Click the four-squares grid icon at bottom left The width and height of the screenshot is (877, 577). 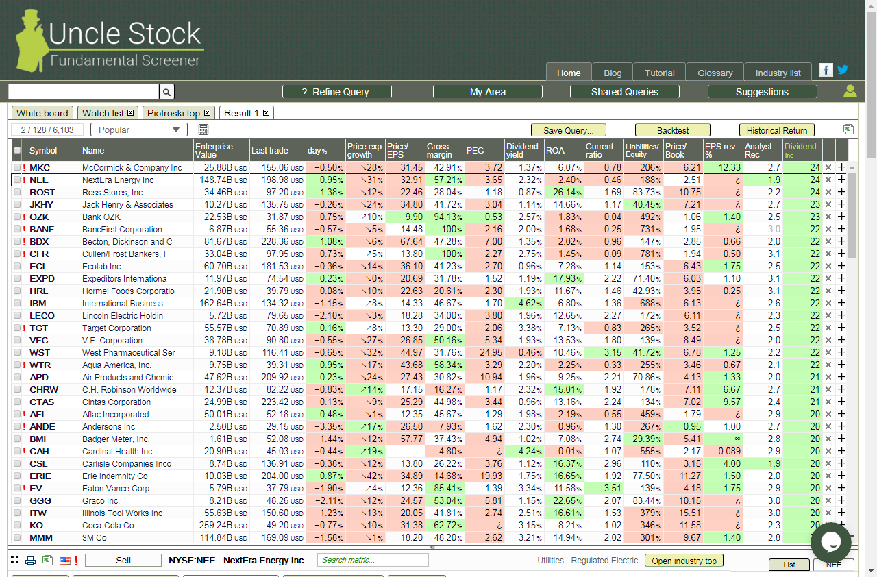click(14, 560)
